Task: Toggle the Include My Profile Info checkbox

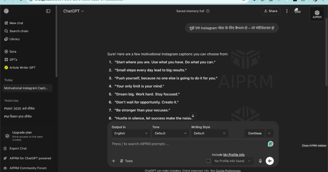Action: 208,161
